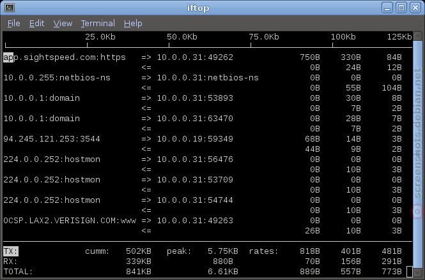Screen dimensions: 425x280
Task: Click the 25.0Kb scale label
Action: point(100,37)
